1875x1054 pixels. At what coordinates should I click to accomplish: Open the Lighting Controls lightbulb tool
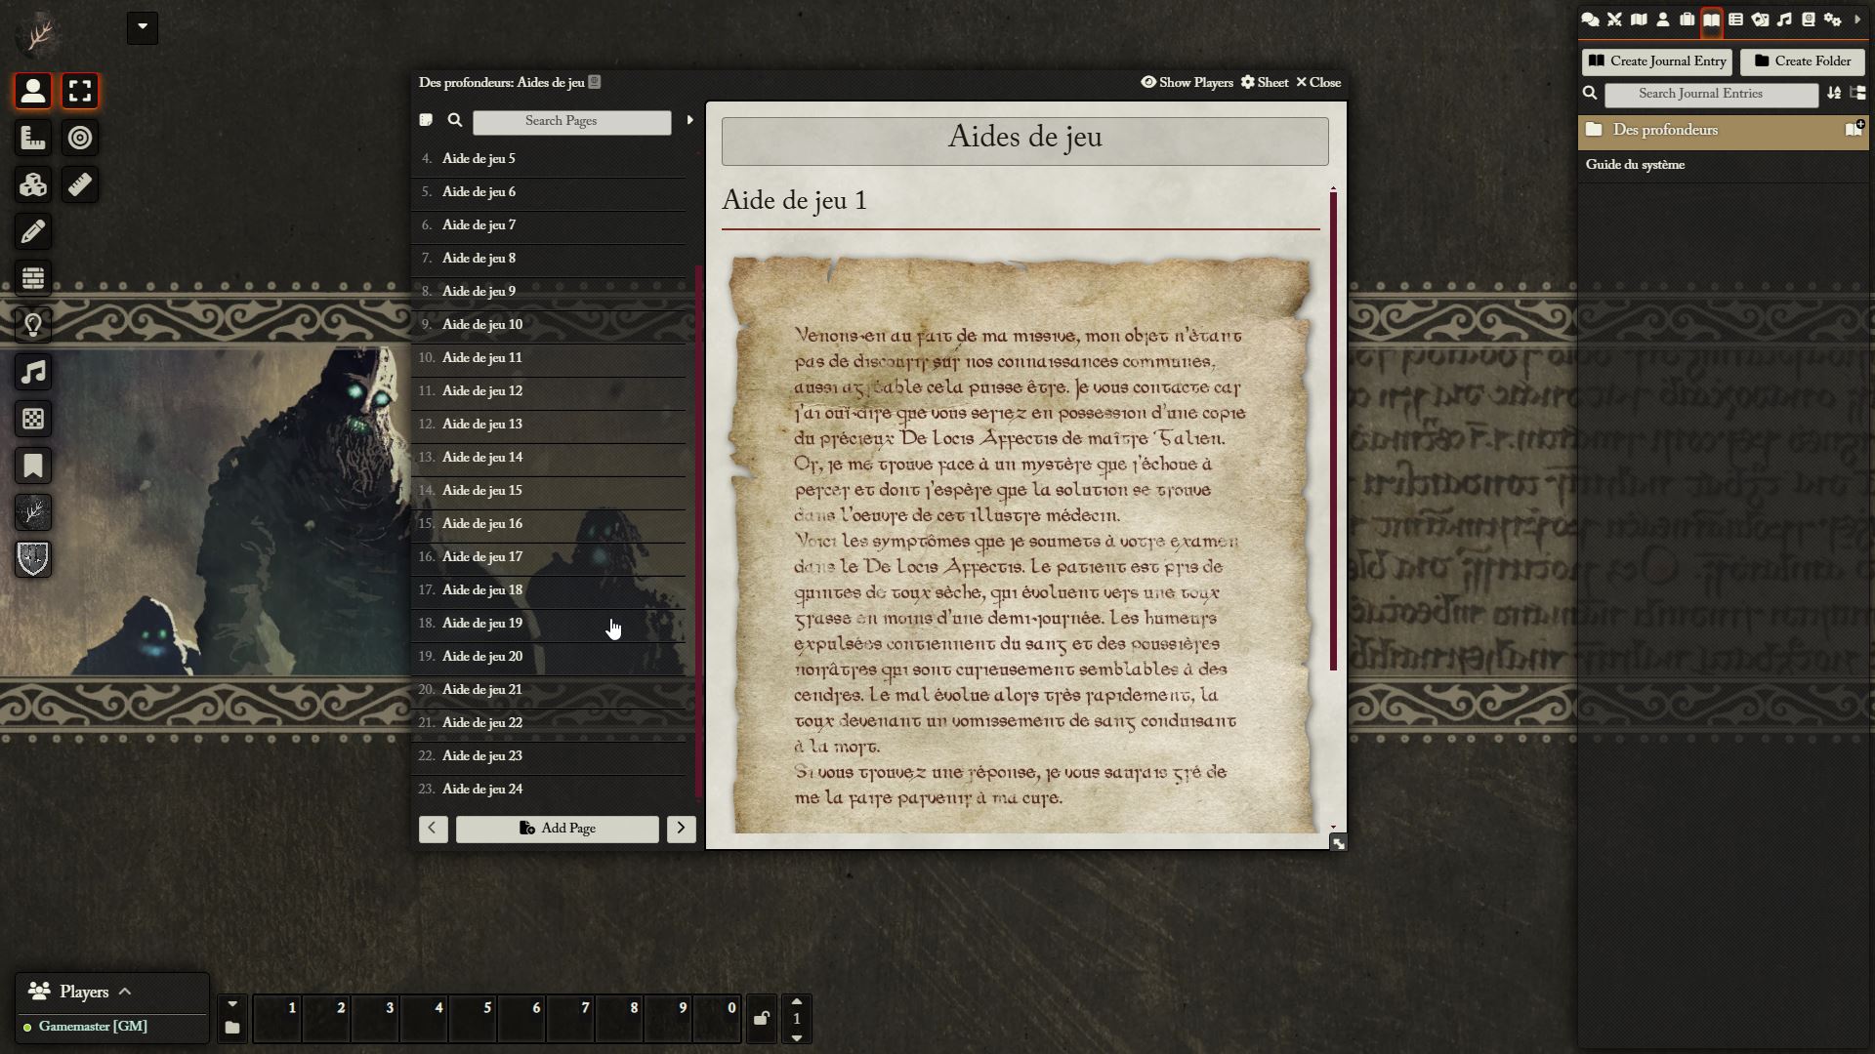click(x=33, y=325)
